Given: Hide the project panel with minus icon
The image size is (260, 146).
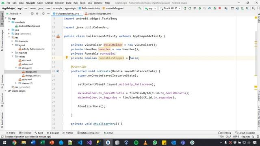Looking at the screenshot, I should [48, 13].
